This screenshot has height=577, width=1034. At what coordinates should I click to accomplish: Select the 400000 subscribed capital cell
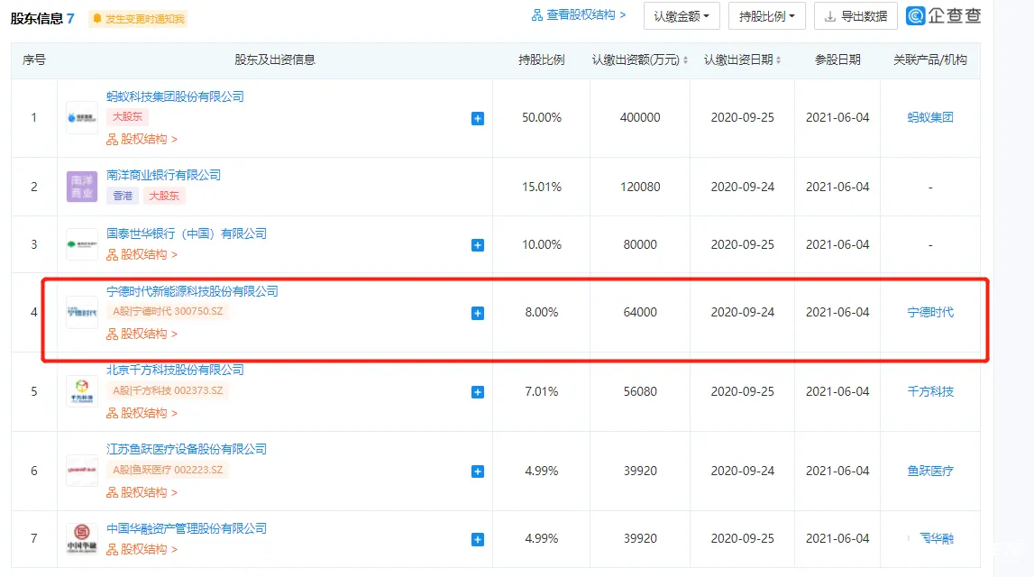640,118
